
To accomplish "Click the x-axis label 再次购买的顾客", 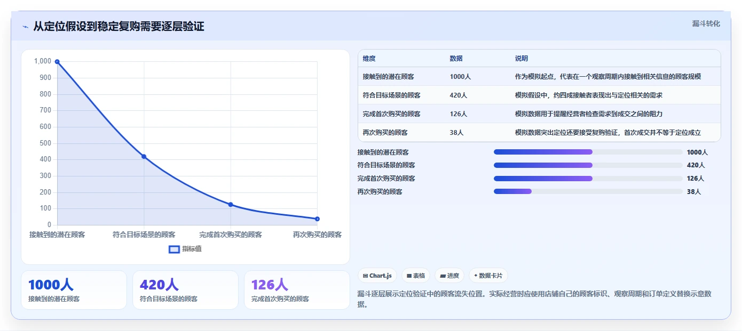I will tap(317, 235).
